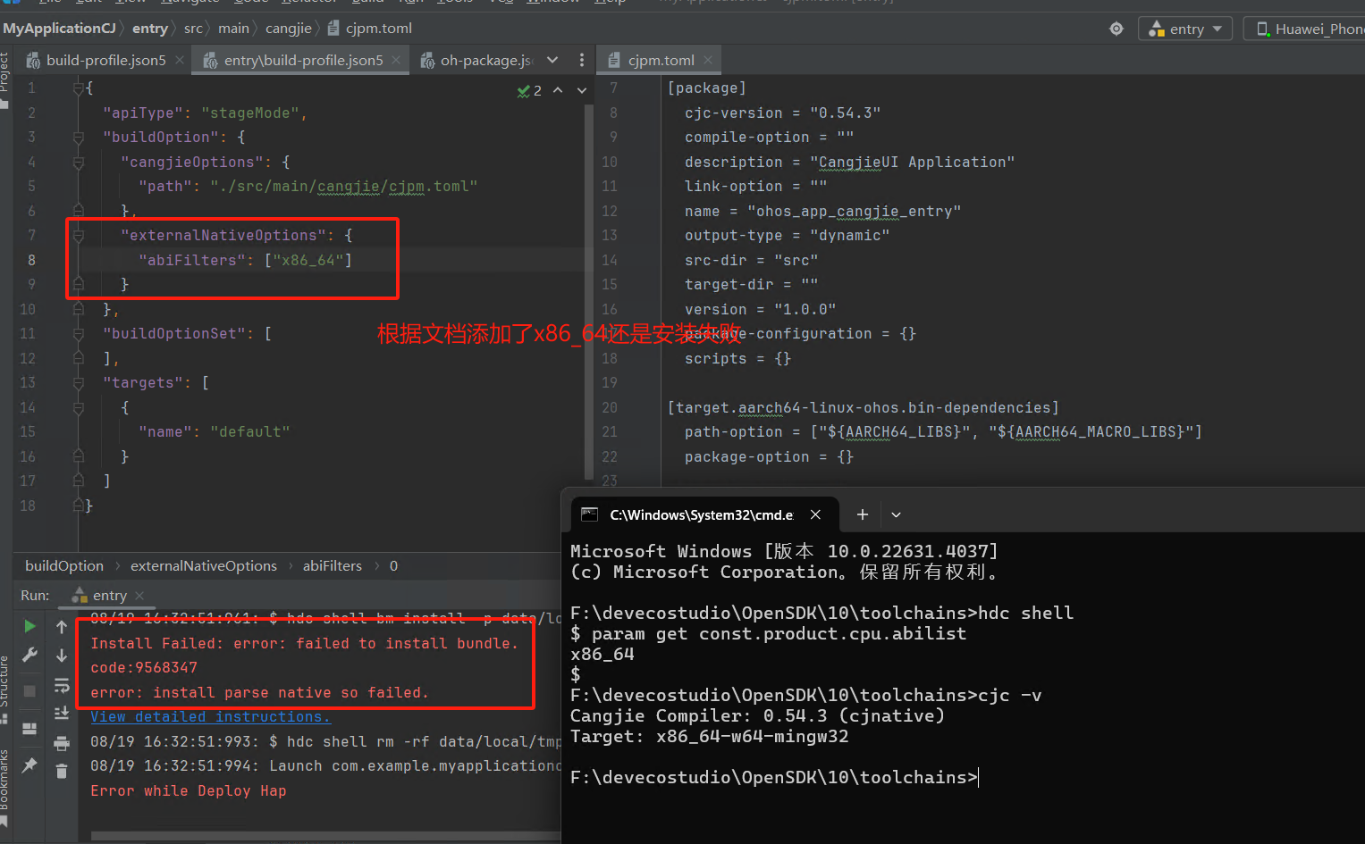Open View detailed instructions link
The width and height of the screenshot is (1365, 844).
click(x=210, y=717)
